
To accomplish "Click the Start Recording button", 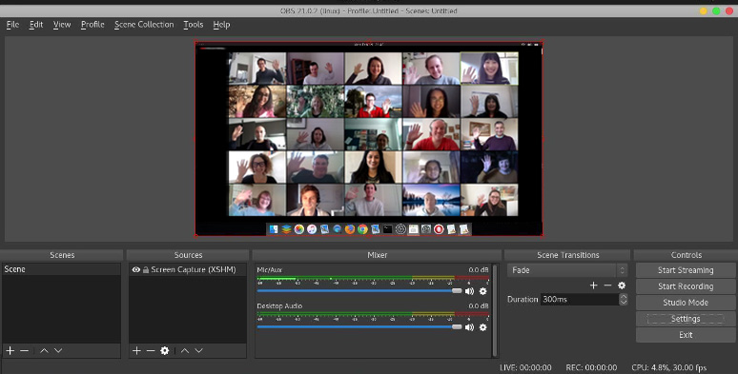I will pos(686,286).
